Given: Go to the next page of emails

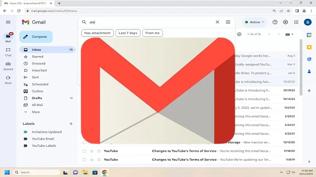Looking at the screenshot, I should [x=279, y=35].
